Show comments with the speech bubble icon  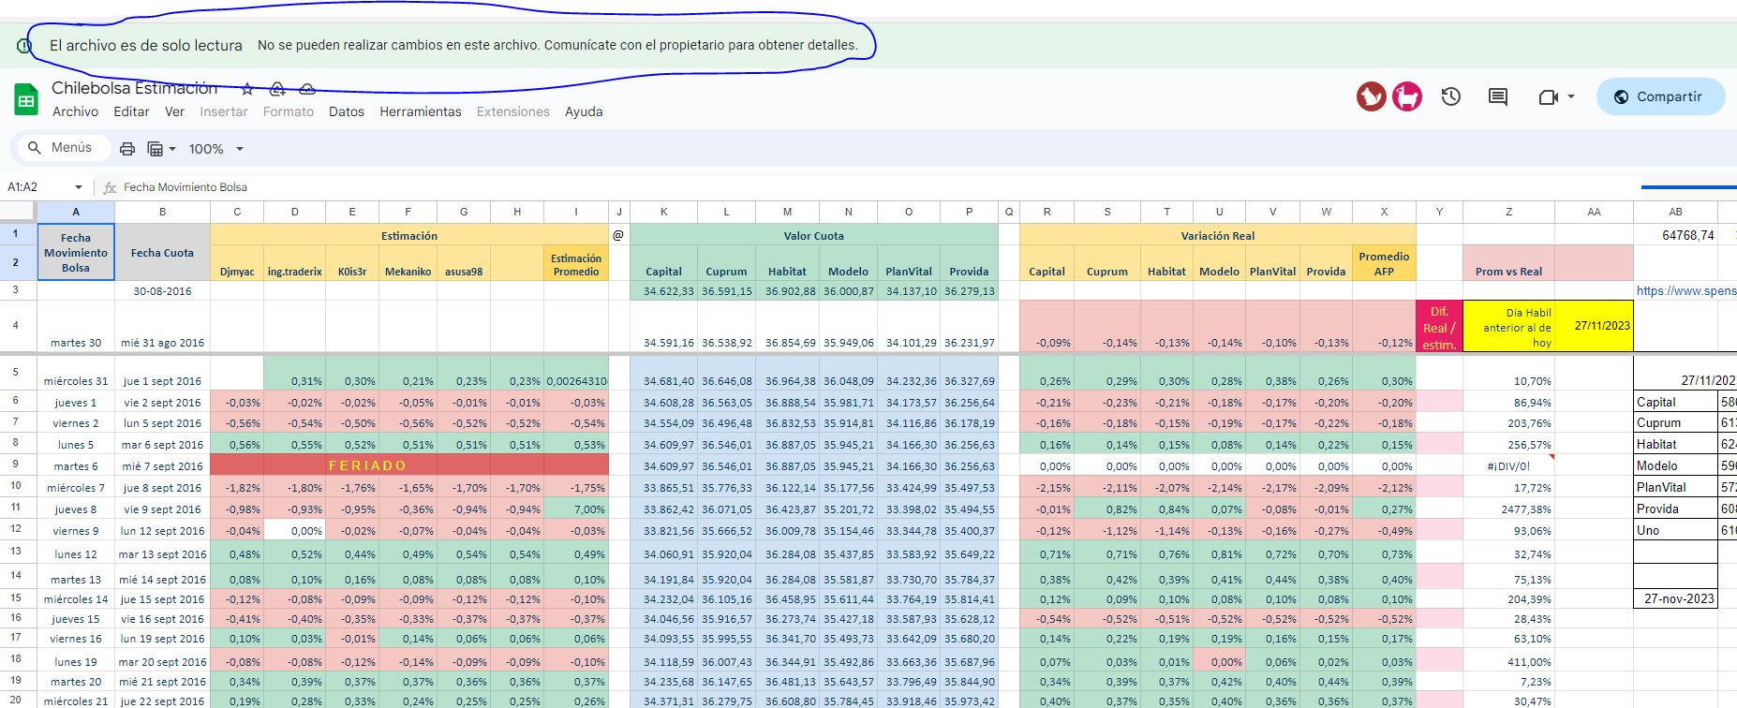[1498, 96]
